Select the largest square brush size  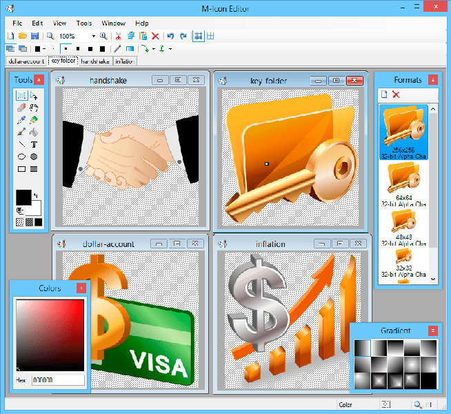pos(102,49)
